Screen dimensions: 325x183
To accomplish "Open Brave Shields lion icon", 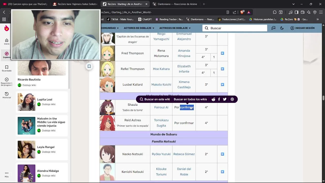I will click(242, 12).
